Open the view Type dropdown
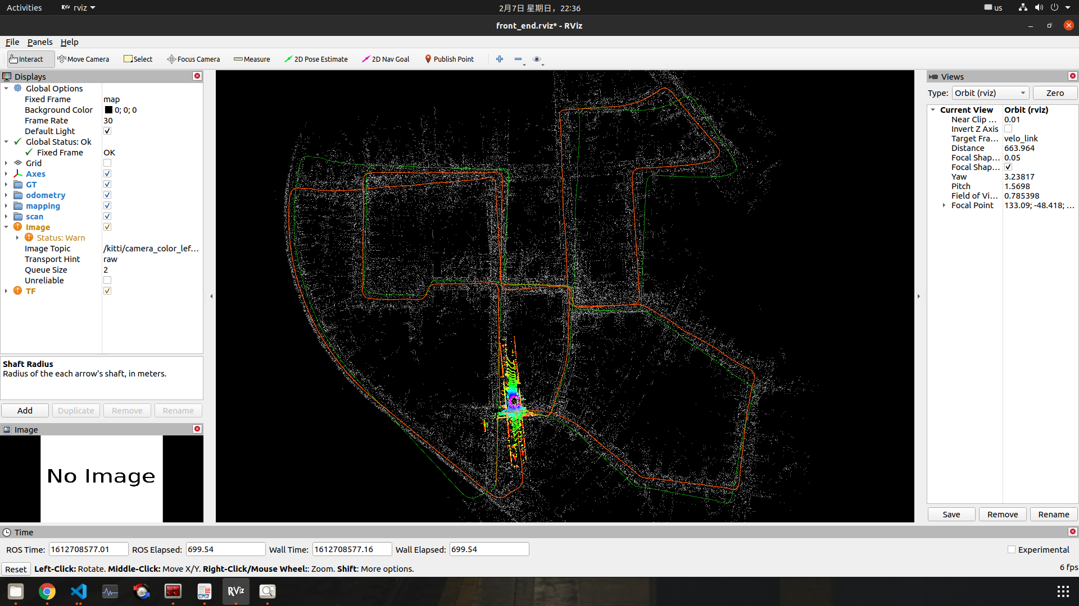 pyautogui.click(x=990, y=93)
